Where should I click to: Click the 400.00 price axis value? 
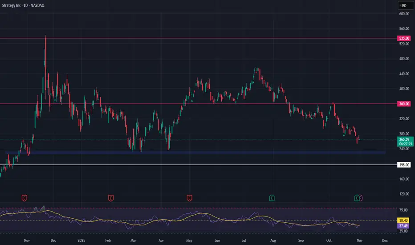click(404, 89)
